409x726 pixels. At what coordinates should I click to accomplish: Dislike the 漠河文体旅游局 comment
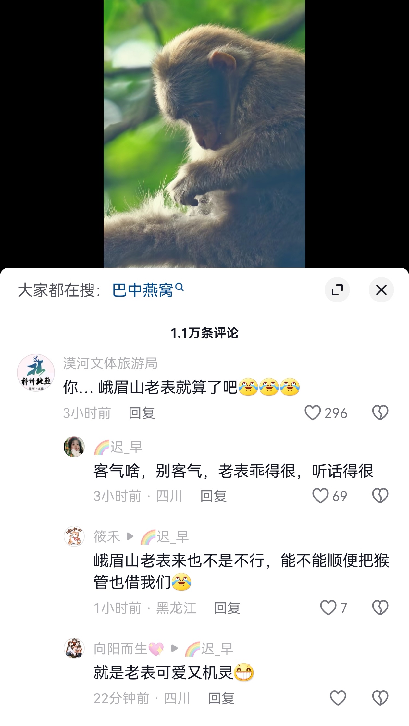[x=380, y=413]
